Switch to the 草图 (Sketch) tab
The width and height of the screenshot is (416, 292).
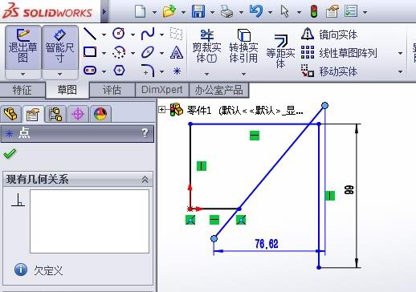(67, 90)
